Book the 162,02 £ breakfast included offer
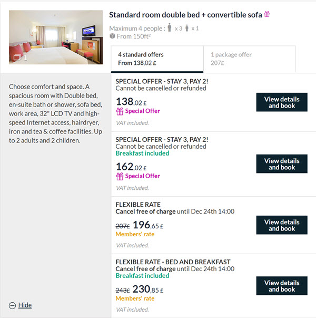 pos(282,164)
